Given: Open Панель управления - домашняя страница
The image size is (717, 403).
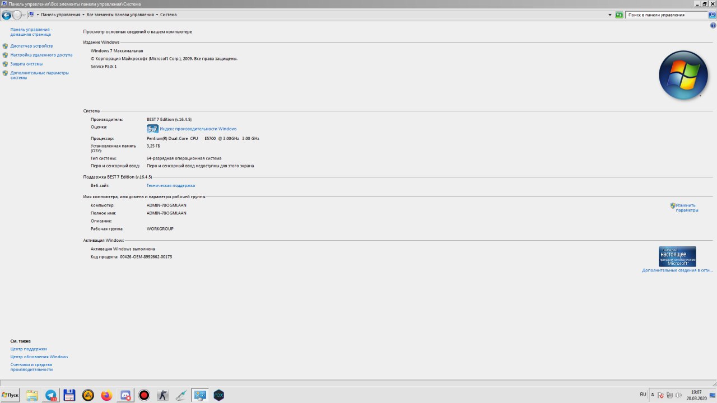Looking at the screenshot, I should click(x=31, y=32).
